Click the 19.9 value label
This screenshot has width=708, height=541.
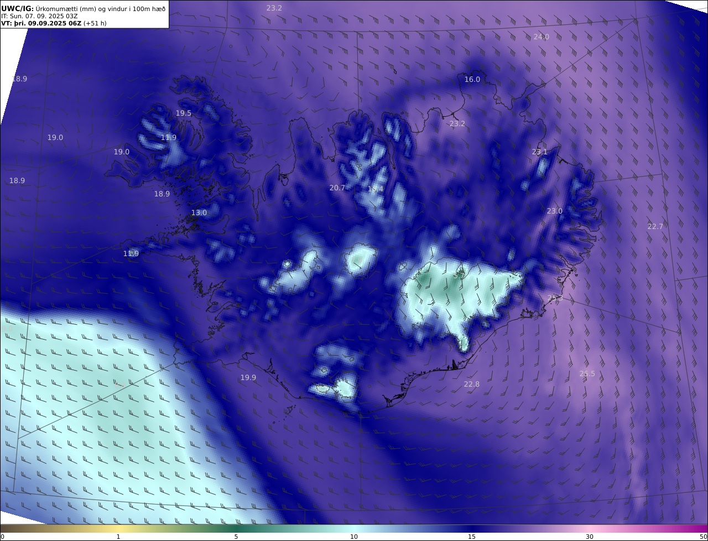point(248,377)
